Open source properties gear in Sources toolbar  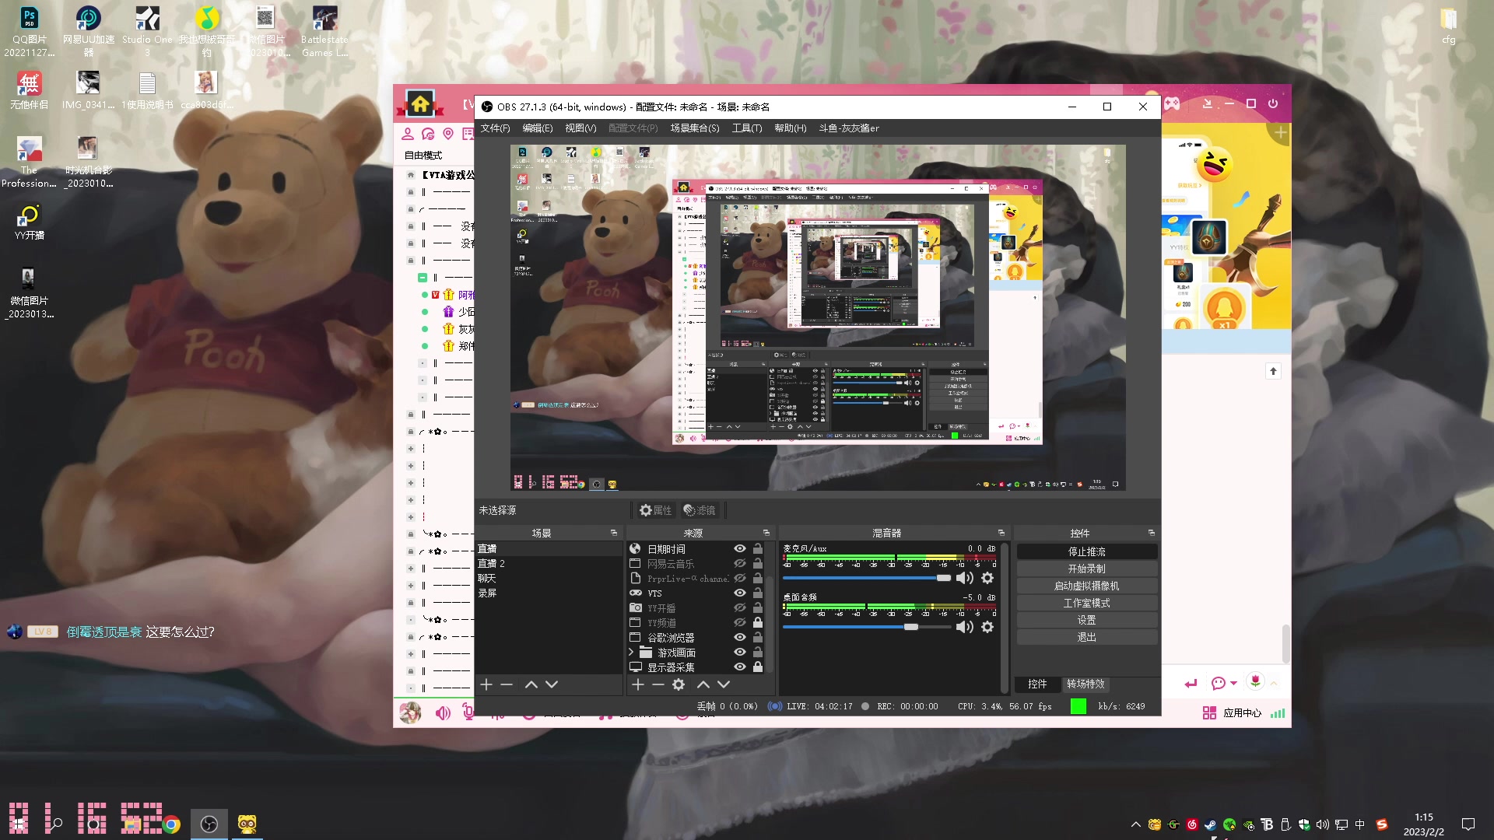[x=679, y=684]
